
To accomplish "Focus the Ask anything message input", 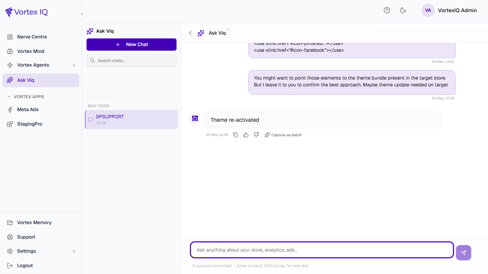I will (322, 250).
